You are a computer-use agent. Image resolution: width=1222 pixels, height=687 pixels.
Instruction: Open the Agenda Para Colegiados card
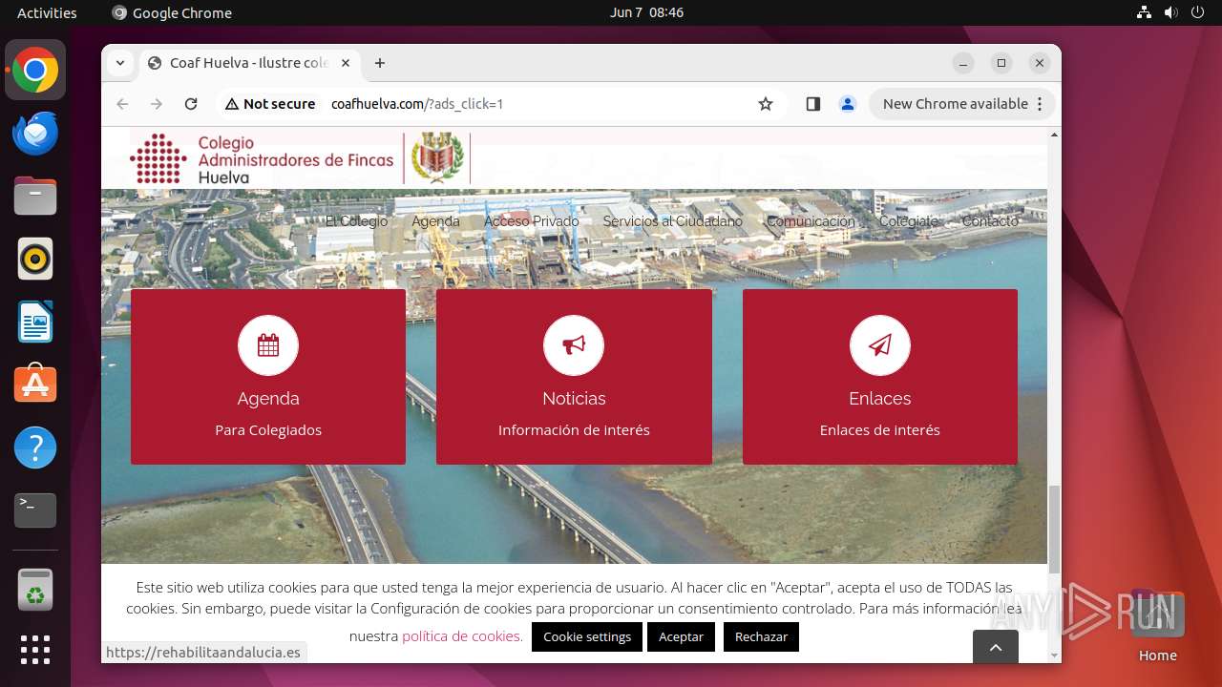[268, 377]
